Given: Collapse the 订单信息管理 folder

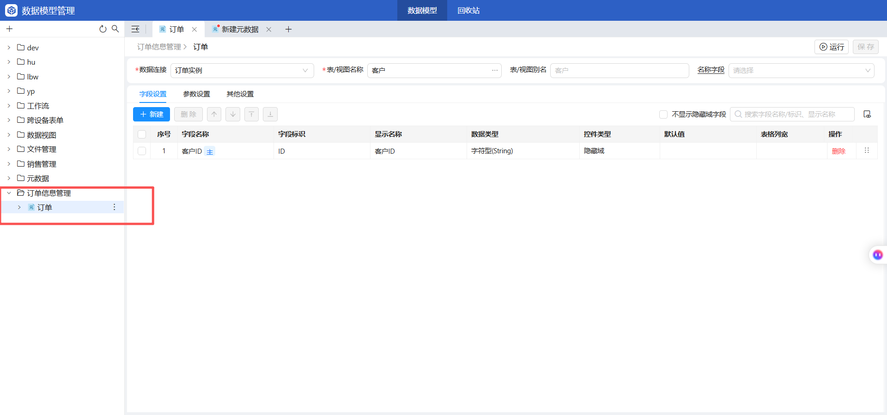Looking at the screenshot, I should click(9, 193).
